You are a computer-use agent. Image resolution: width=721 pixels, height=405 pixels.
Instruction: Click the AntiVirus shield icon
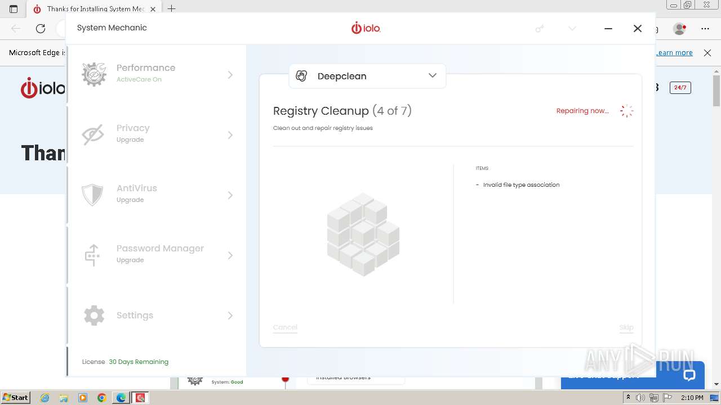click(92, 195)
